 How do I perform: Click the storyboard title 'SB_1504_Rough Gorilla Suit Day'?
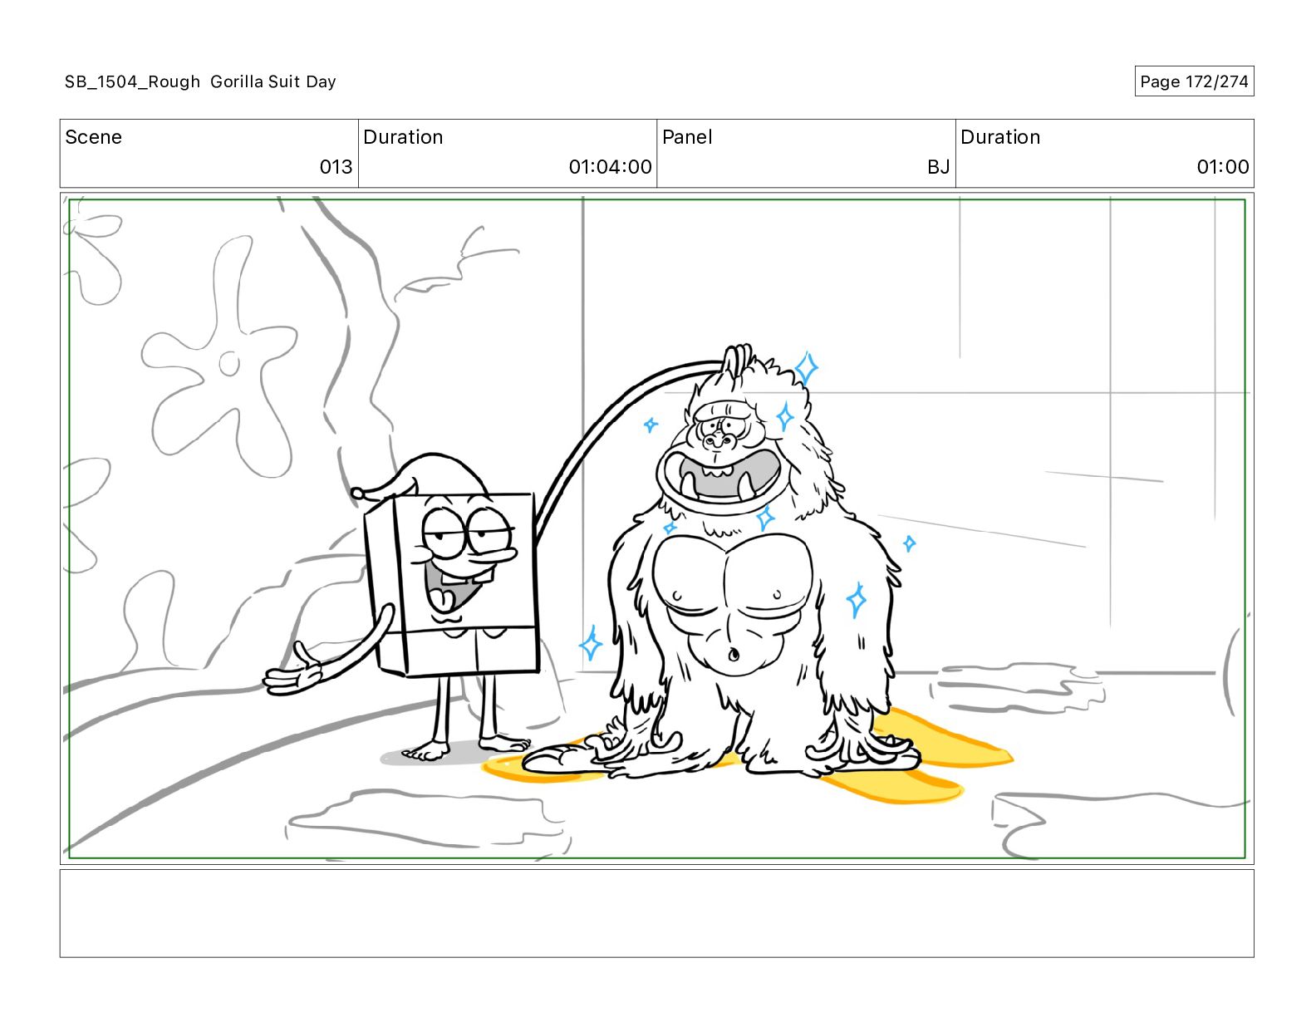tap(200, 81)
